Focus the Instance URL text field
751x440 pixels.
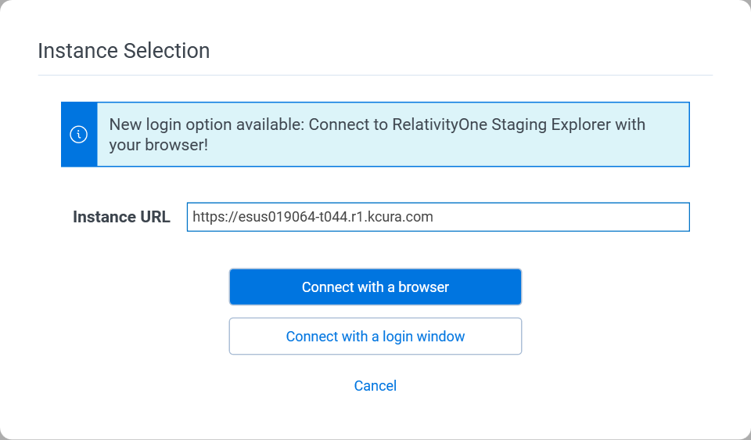(438, 217)
